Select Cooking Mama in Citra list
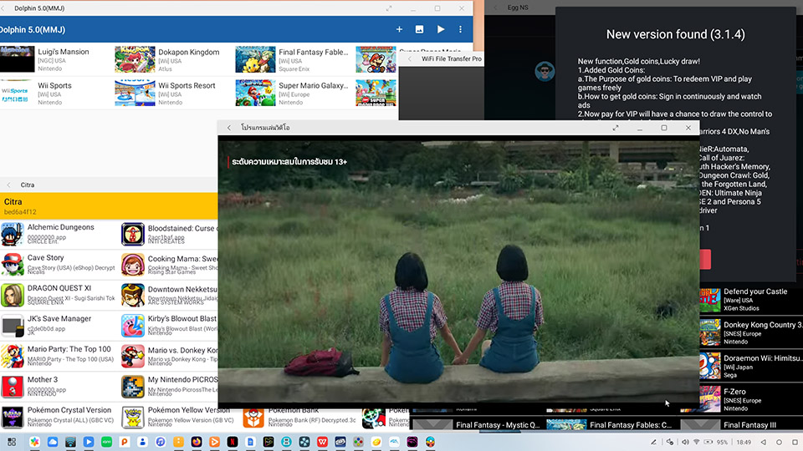This screenshot has height=451, width=803. [169, 265]
